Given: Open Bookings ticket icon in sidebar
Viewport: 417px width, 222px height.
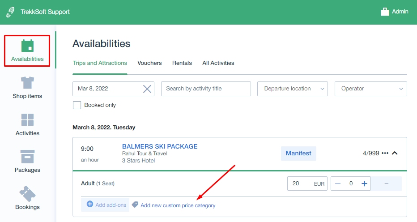Looking at the screenshot, I should pos(27,194).
